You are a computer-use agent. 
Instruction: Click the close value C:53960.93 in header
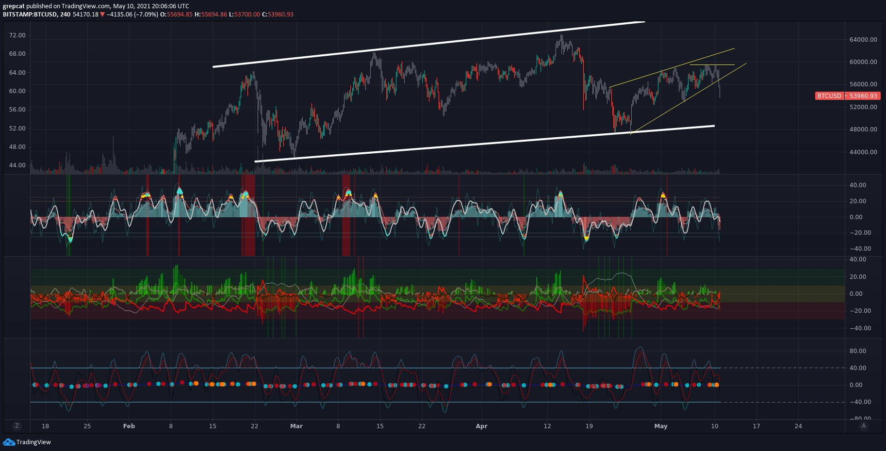click(278, 14)
